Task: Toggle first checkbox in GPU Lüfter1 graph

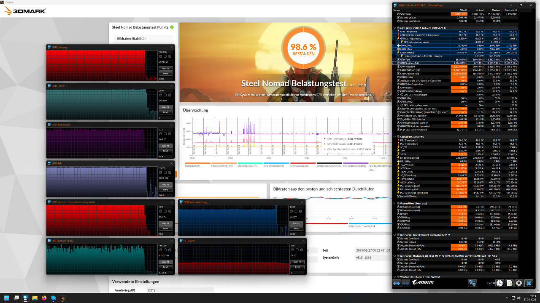Action: coord(160,95)
